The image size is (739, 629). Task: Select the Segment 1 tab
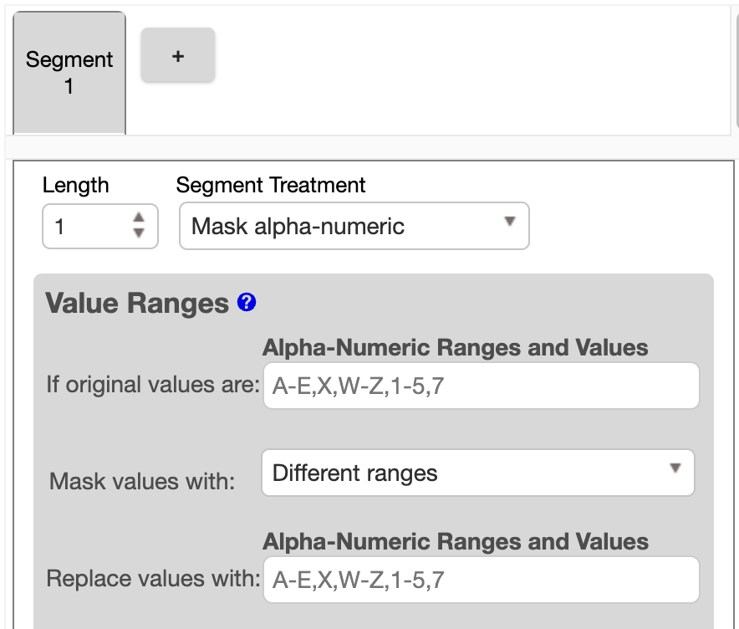[x=69, y=73]
